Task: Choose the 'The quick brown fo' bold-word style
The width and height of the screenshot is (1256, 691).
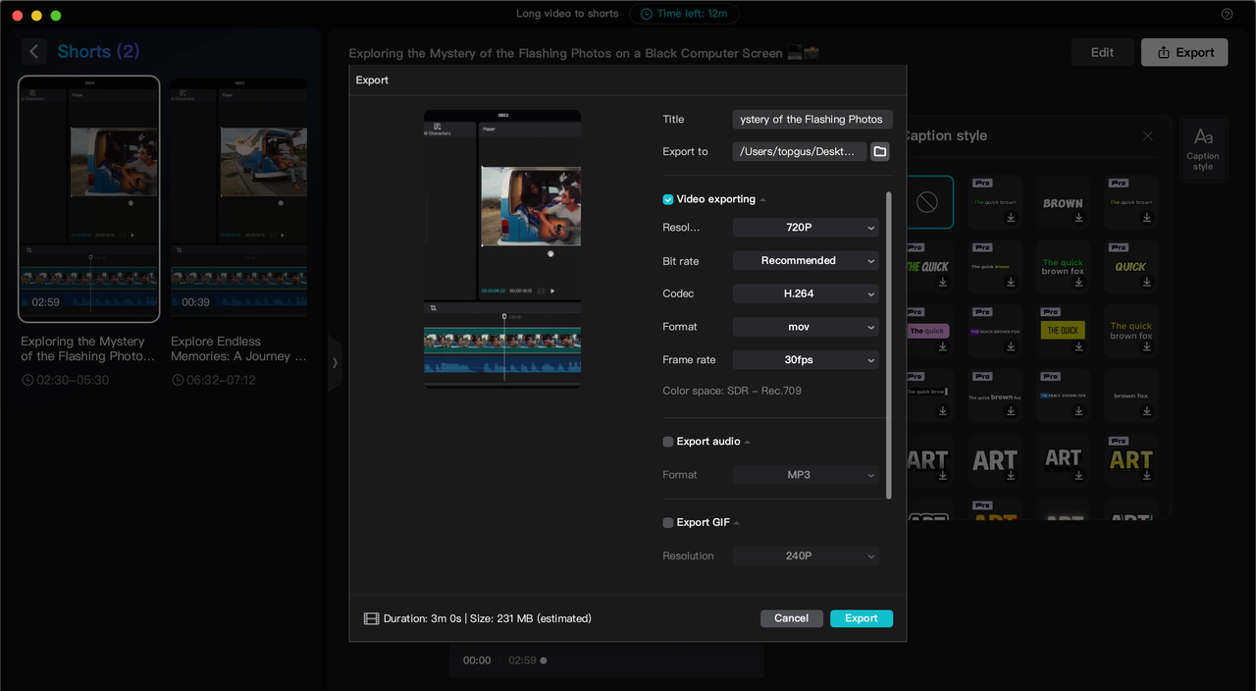Action: point(994,396)
